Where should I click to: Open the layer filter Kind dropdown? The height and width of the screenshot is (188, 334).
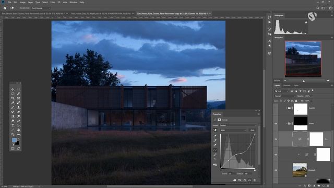pos(281,91)
